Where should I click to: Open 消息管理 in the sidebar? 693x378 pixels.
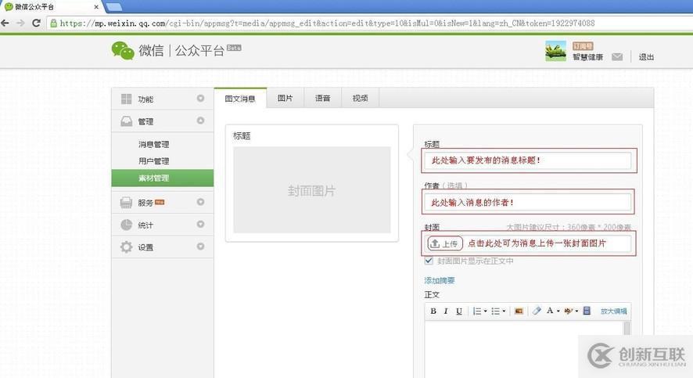coord(153,144)
